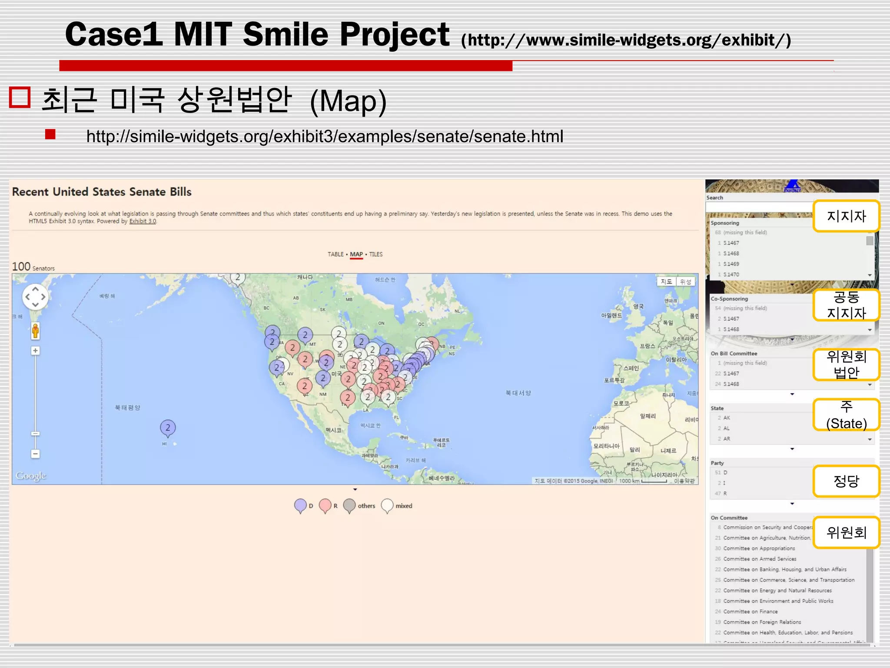Click inside the Search text field
This screenshot has width=890, height=668.
[760, 207]
